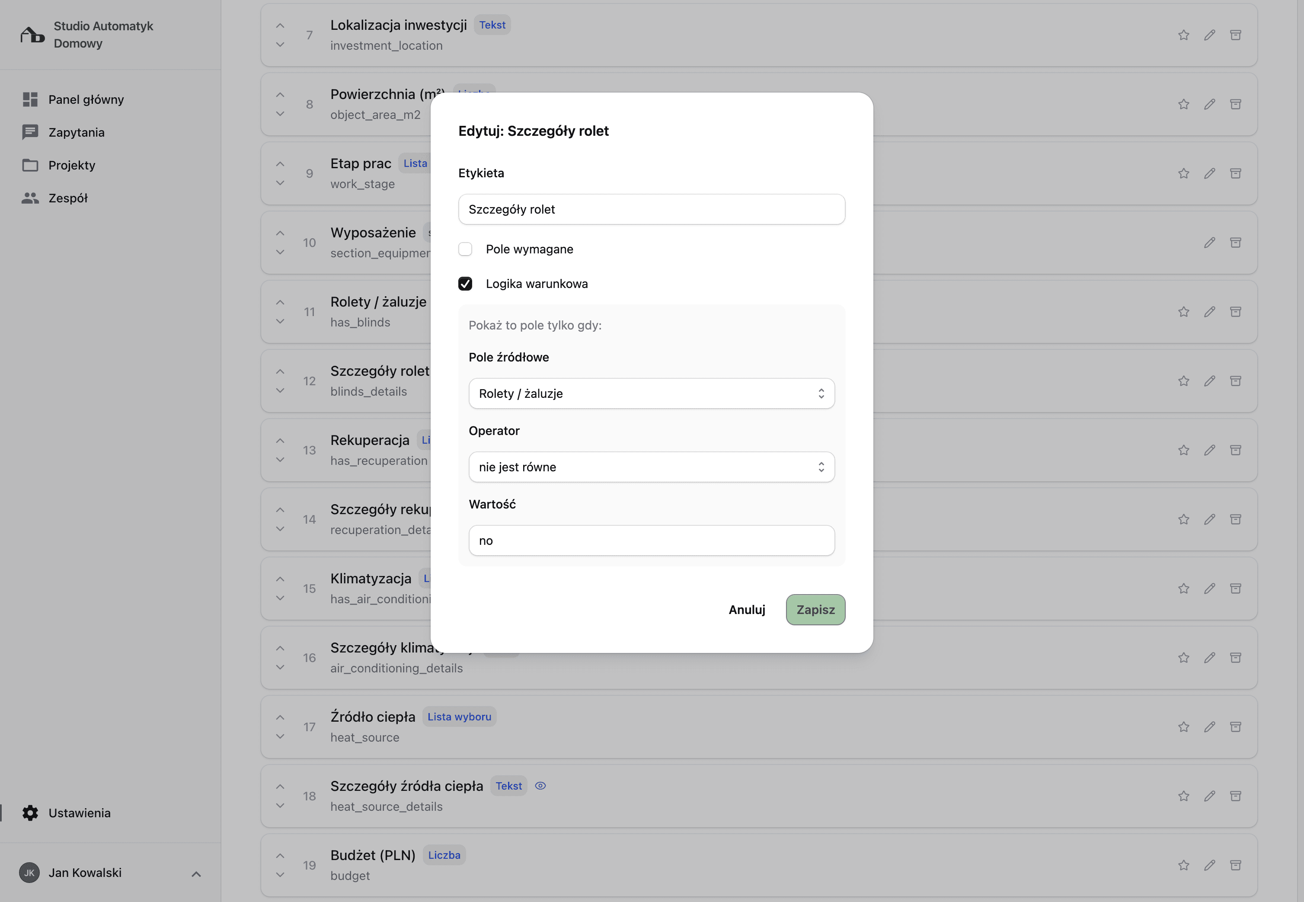
Task: Click Anuluj to cancel editing
Action: (x=746, y=610)
